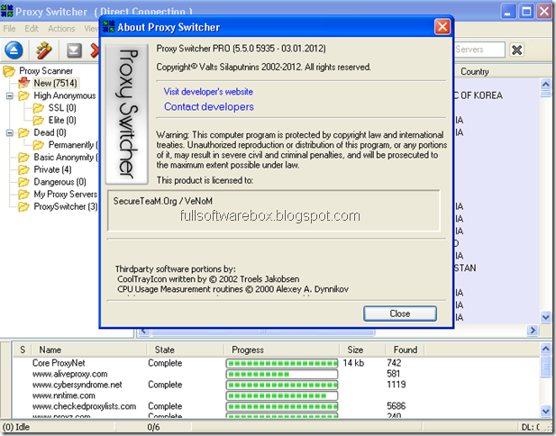This screenshot has width=556, height=436.
Task: Select ProxySwitcher (3) tree item
Action: (x=66, y=206)
